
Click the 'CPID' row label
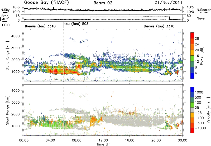coord(6,25)
